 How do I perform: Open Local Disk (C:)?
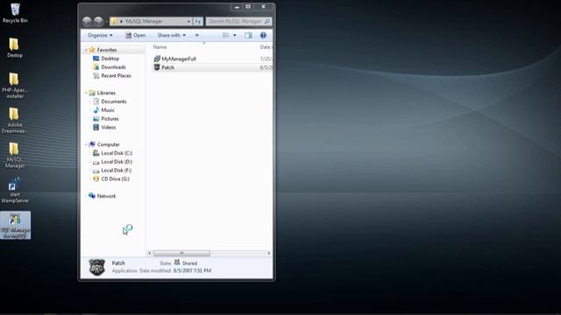tap(117, 153)
